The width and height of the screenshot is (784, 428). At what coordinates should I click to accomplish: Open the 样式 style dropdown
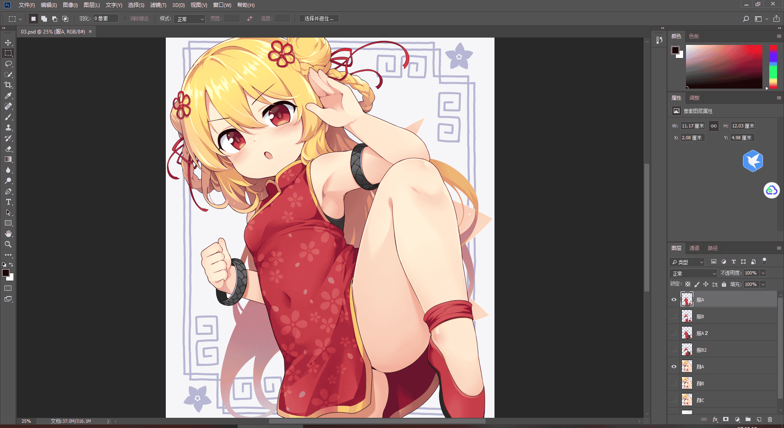tap(189, 19)
